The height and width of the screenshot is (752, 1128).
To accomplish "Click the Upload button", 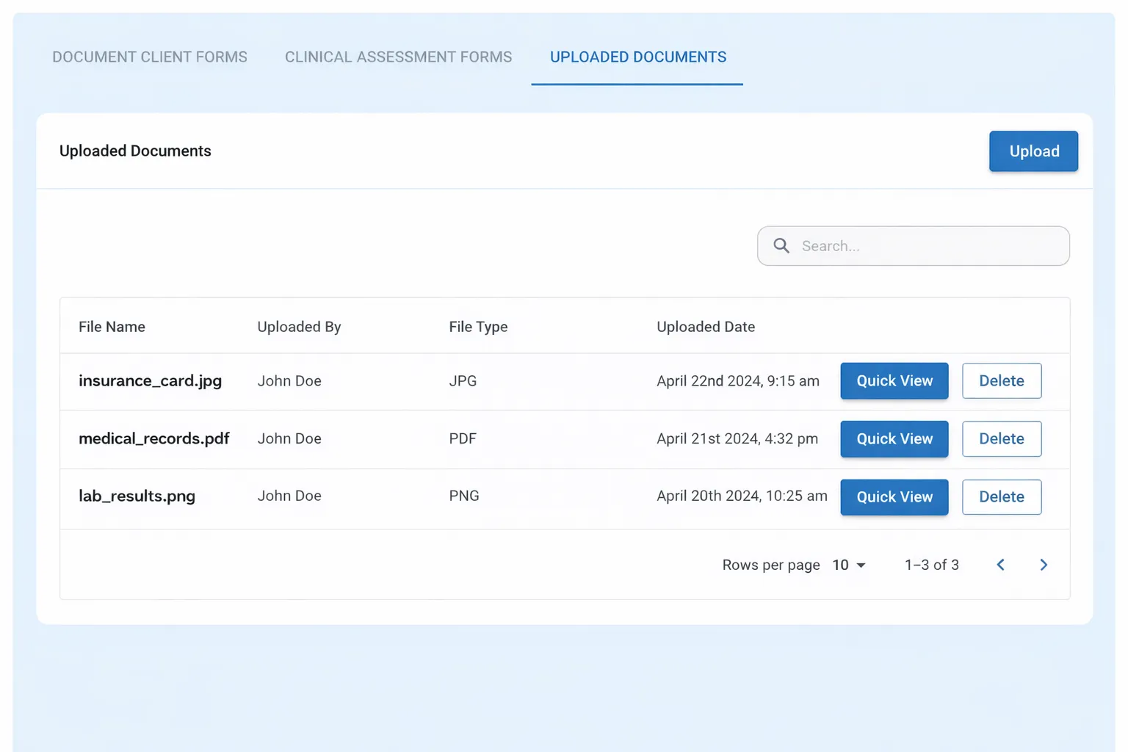I will click(x=1033, y=151).
